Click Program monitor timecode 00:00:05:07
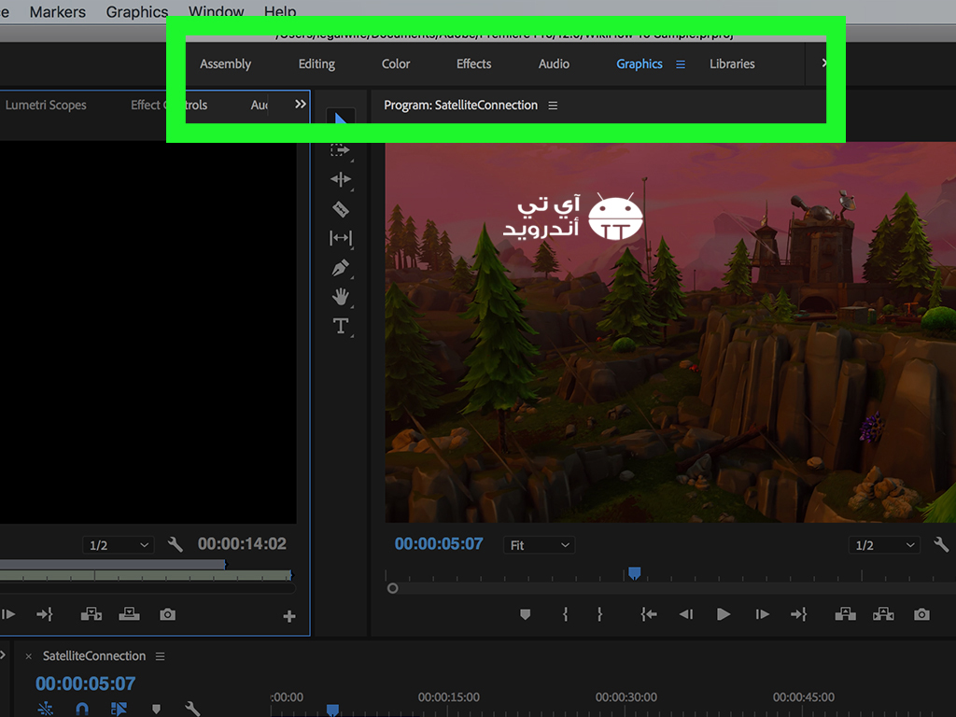This screenshot has height=717, width=956. click(439, 544)
